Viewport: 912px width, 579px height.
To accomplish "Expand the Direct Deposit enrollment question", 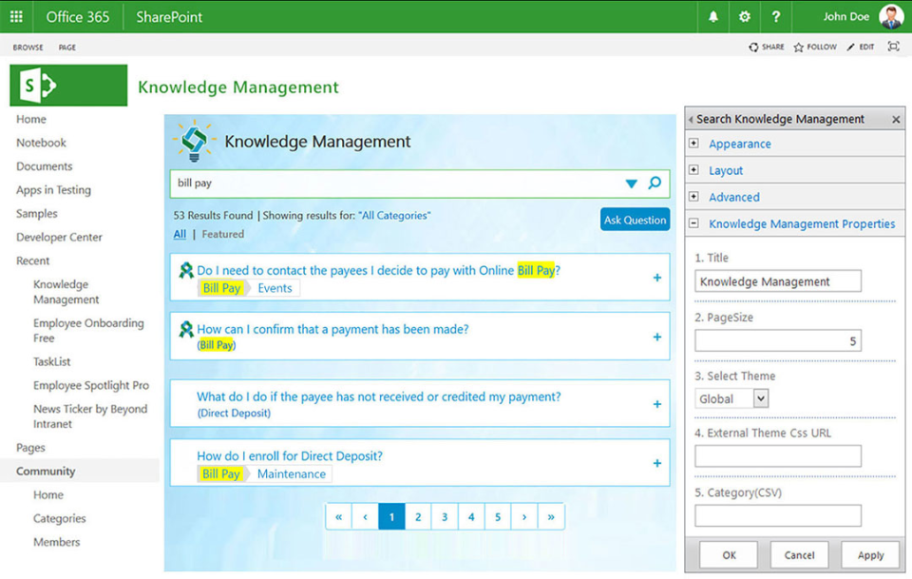I will pyautogui.click(x=656, y=463).
